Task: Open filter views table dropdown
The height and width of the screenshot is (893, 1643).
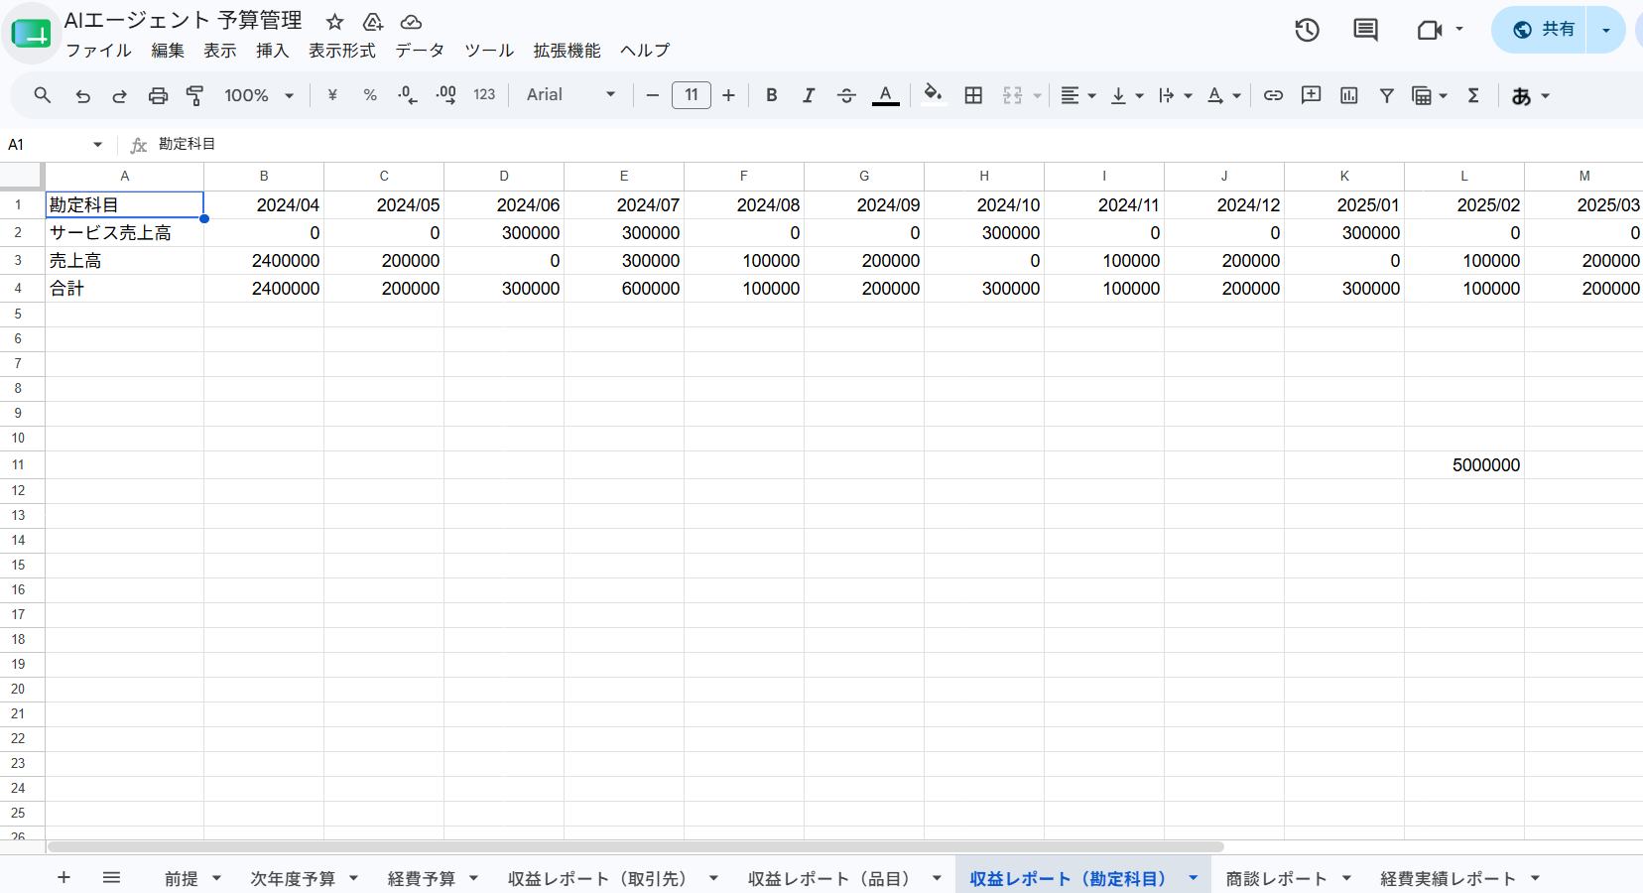Action: coord(1430,95)
